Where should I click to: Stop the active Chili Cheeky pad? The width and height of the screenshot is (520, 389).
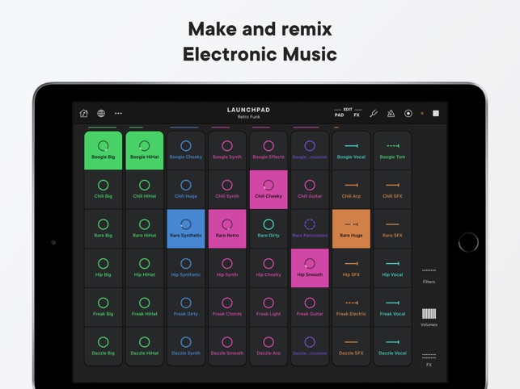tap(268, 190)
